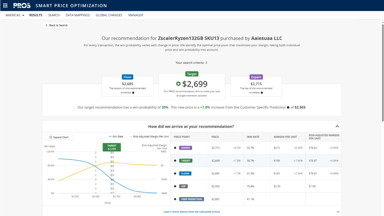Viewport: 384px width, 216px height.
Task: Click the 41.1% peer prediction win rate
Action: click(x=250, y=199)
